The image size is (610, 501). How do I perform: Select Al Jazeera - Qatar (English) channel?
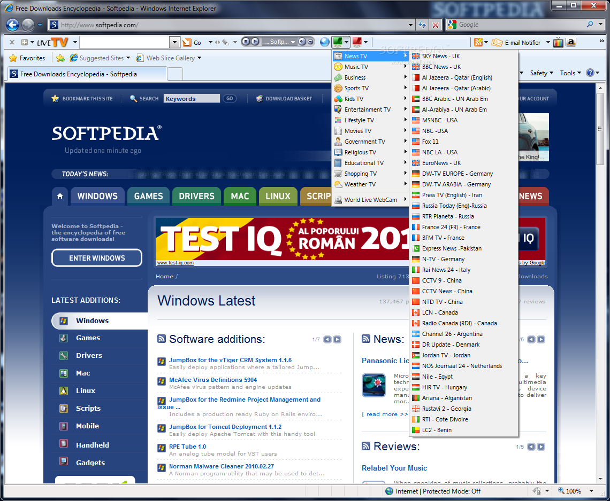point(464,77)
